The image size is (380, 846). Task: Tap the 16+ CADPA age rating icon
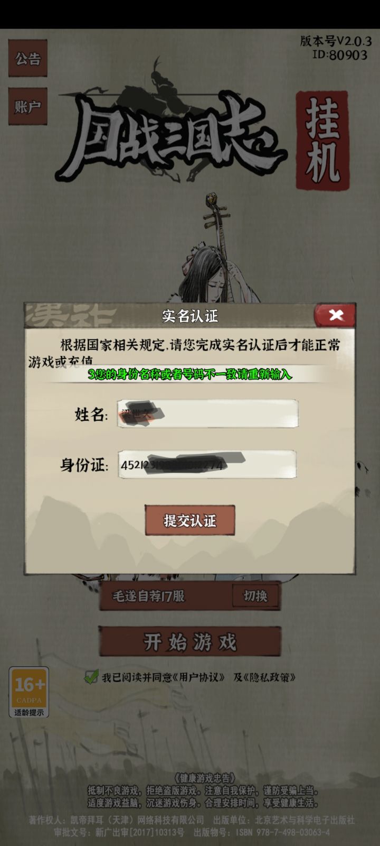29,688
